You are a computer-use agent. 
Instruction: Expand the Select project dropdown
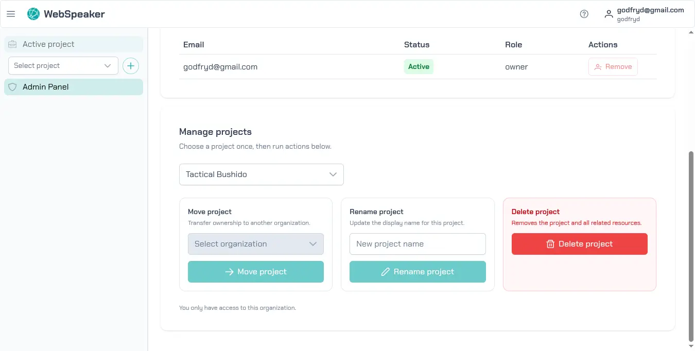click(63, 66)
